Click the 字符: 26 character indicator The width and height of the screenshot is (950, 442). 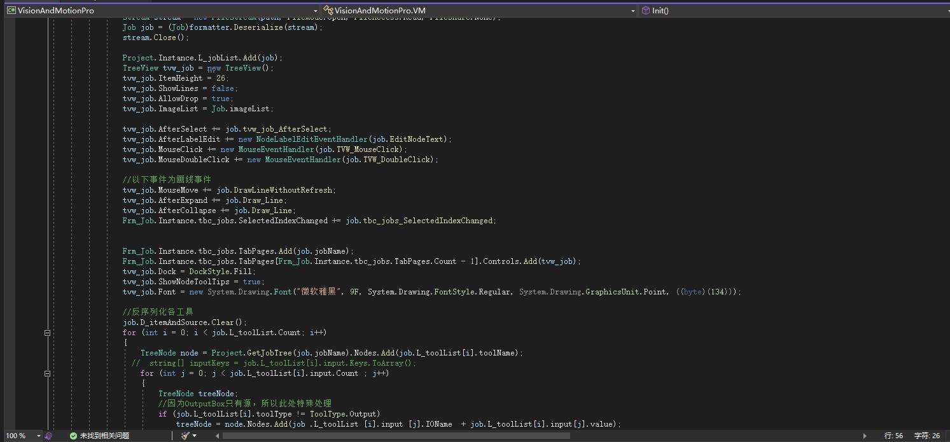coord(927,436)
